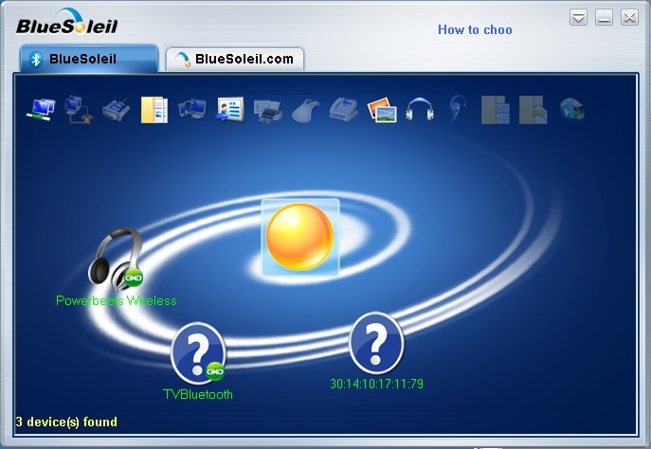Select the Bluetooth Printer service icon
The height and width of the screenshot is (449, 651).
point(268,111)
